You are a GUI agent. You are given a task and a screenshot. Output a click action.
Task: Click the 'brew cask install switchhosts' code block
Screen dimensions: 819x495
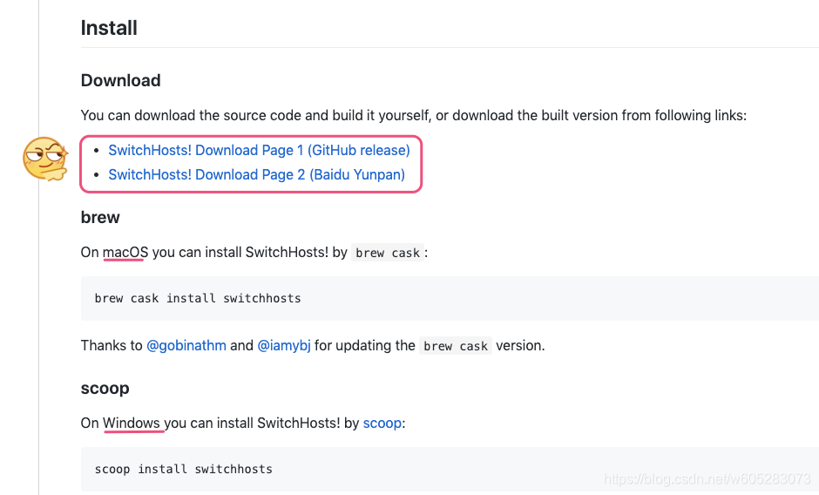(450, 298)
